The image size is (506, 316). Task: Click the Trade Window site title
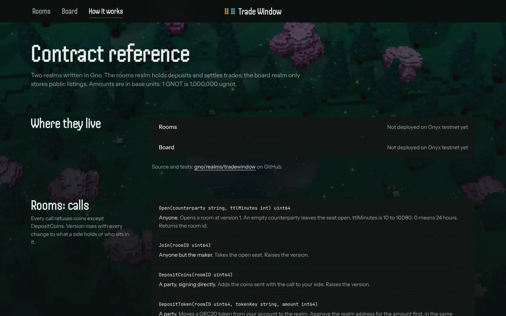pos(260,12)
